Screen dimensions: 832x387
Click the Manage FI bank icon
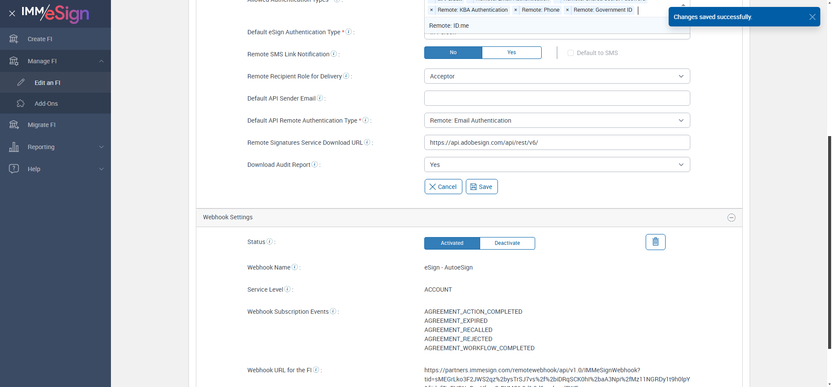pos(14,61)
